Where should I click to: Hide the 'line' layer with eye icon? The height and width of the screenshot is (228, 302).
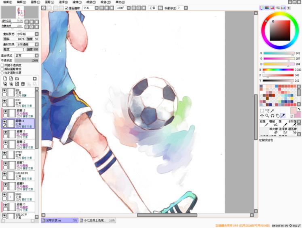5,91
